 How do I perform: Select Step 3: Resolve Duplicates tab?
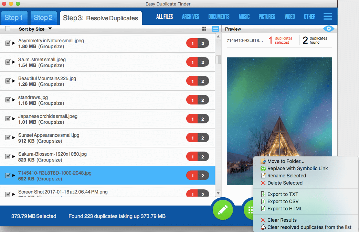(101, 18)
